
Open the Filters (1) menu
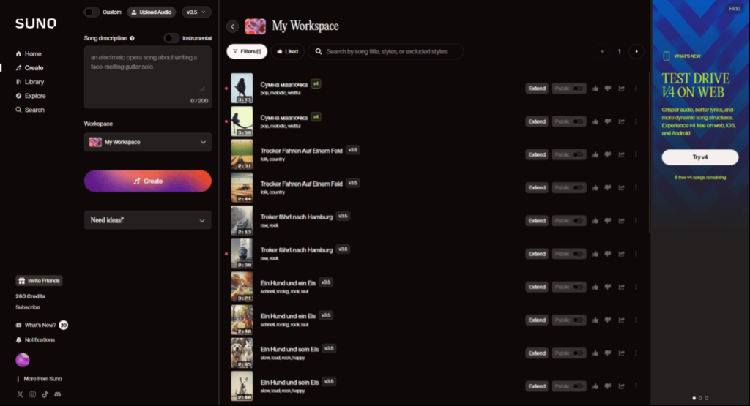(x=247, y=52)
